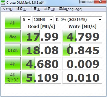Screen dimensions: 107x97
Task: Open the 文件(F) menu
Action: [x=8, y=9]
